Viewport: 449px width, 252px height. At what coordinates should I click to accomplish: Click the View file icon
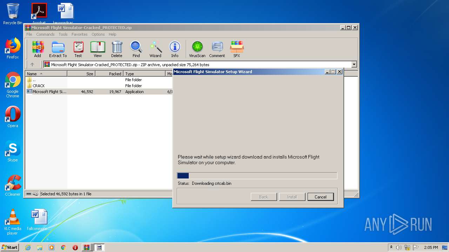(98, 49)
